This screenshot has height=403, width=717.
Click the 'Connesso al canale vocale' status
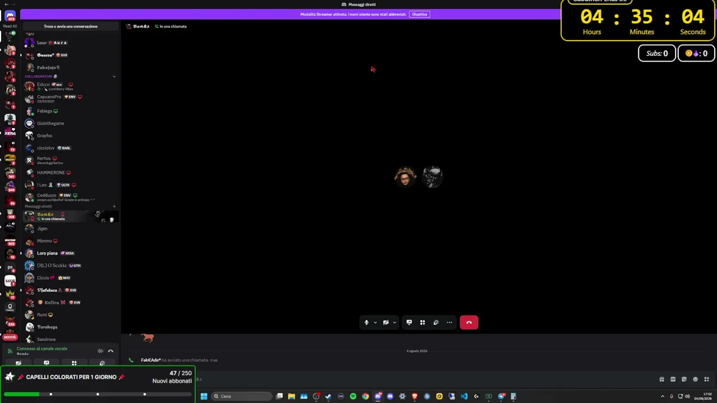[x=42, y=349]
